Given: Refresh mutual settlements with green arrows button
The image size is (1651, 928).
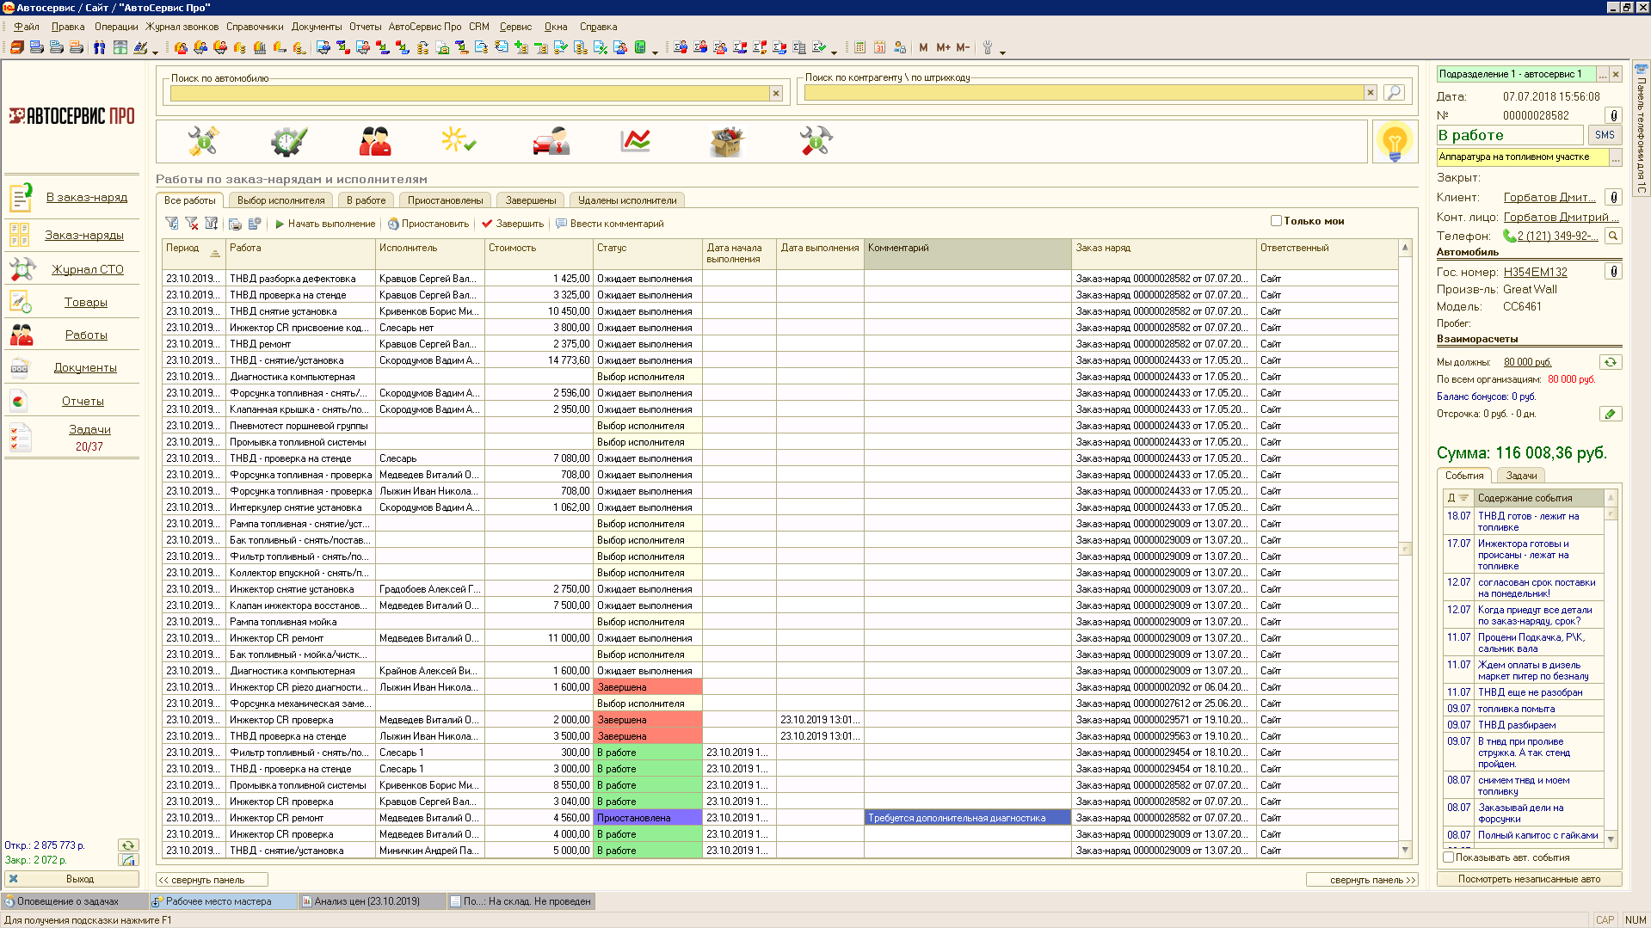Looking at the screenshot, I should [x=1610, y=362].
